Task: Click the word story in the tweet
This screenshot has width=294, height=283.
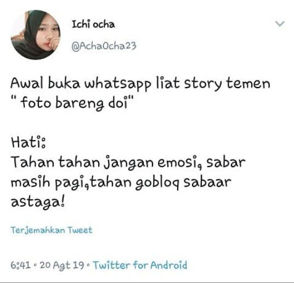Action: click(202, 84)
